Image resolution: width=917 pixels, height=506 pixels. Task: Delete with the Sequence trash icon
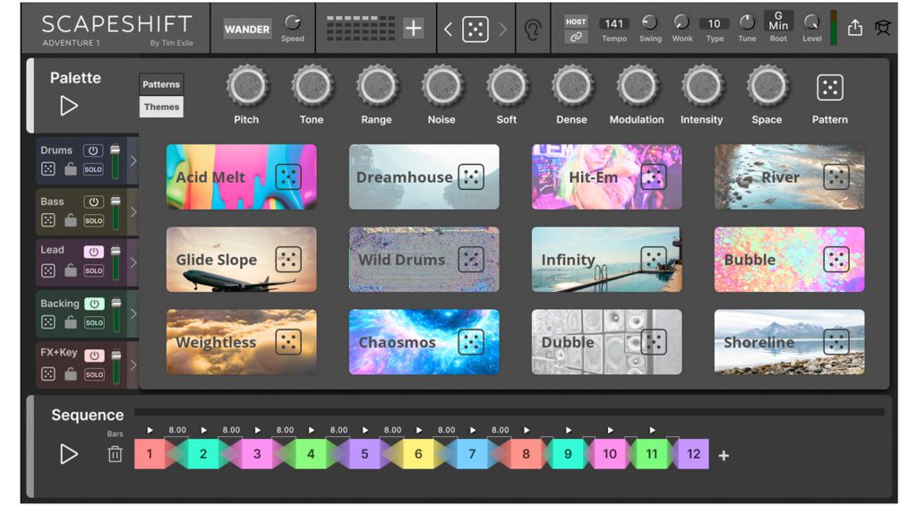pyautogui.click(x=115, y=454)
